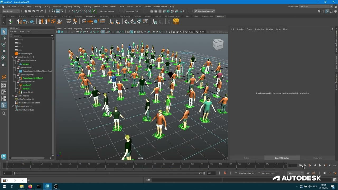Open Firefox from Windows taskbar
The image size is (338, 190).
30,186
